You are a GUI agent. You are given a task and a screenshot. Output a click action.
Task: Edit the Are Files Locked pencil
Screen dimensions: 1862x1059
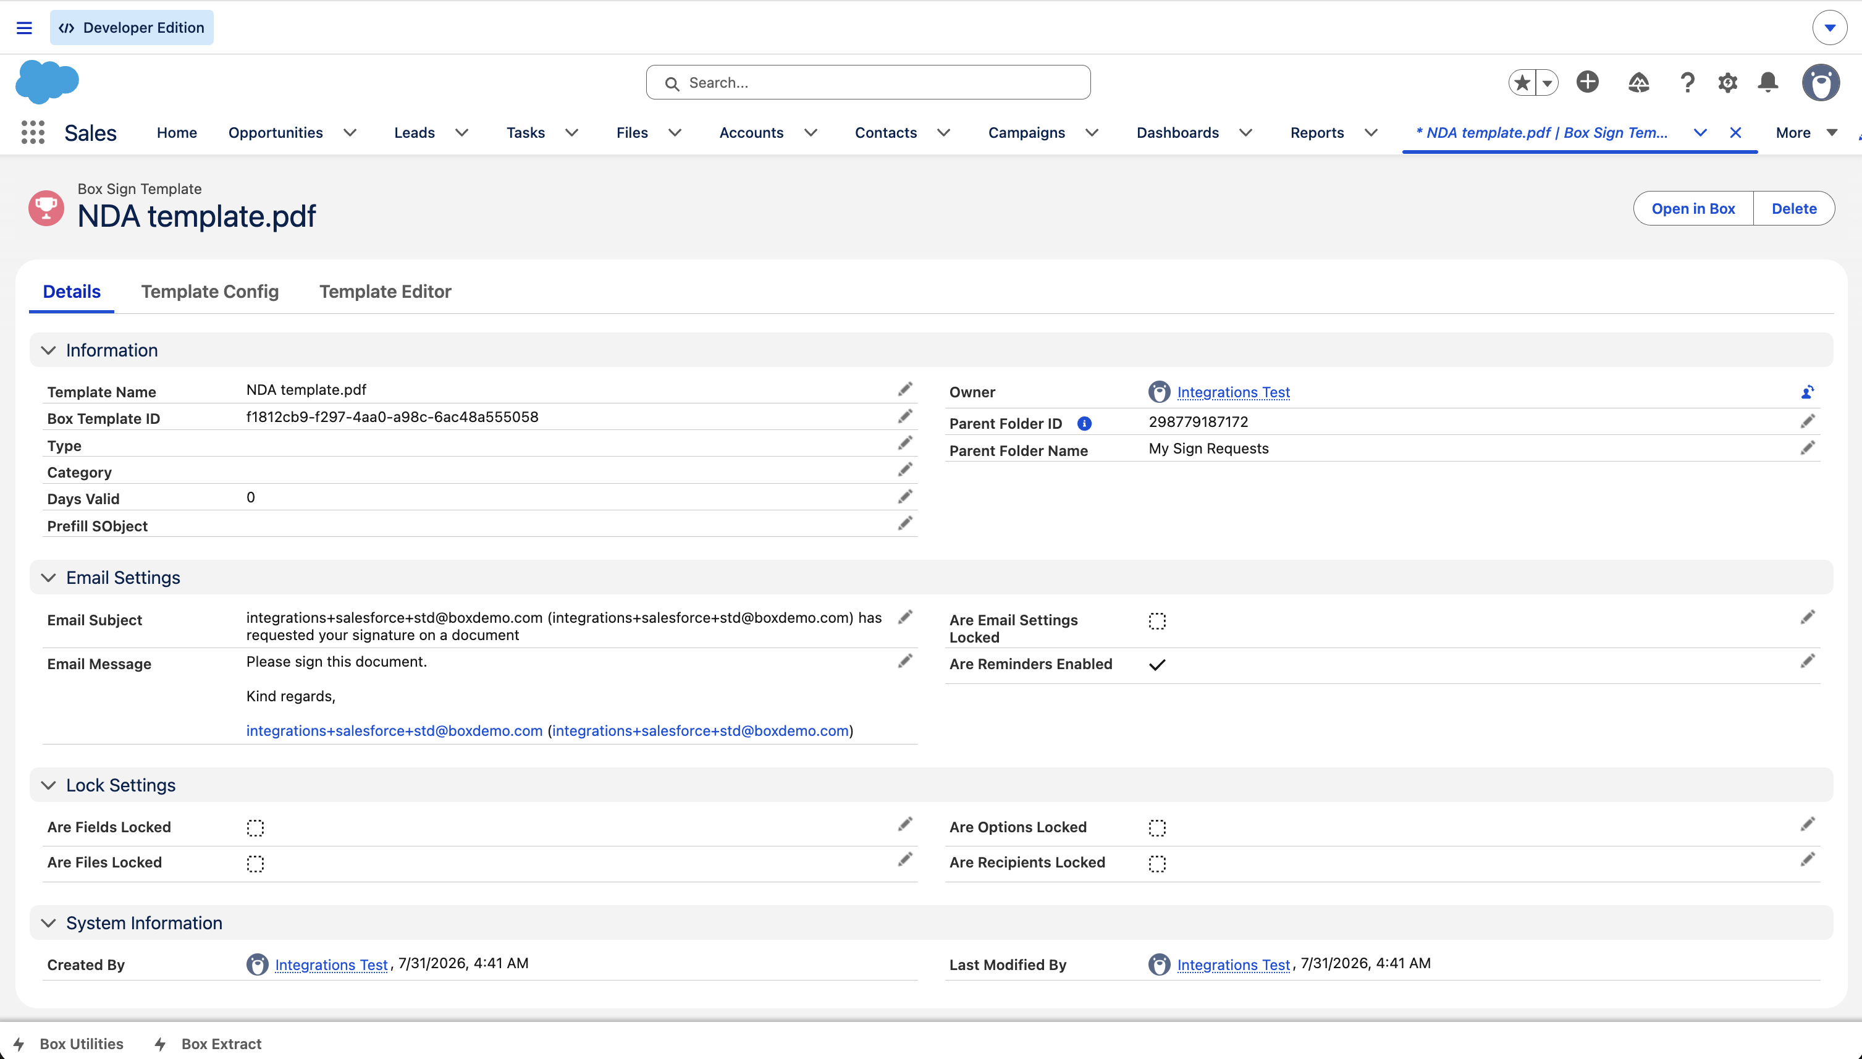pos(905,859)
